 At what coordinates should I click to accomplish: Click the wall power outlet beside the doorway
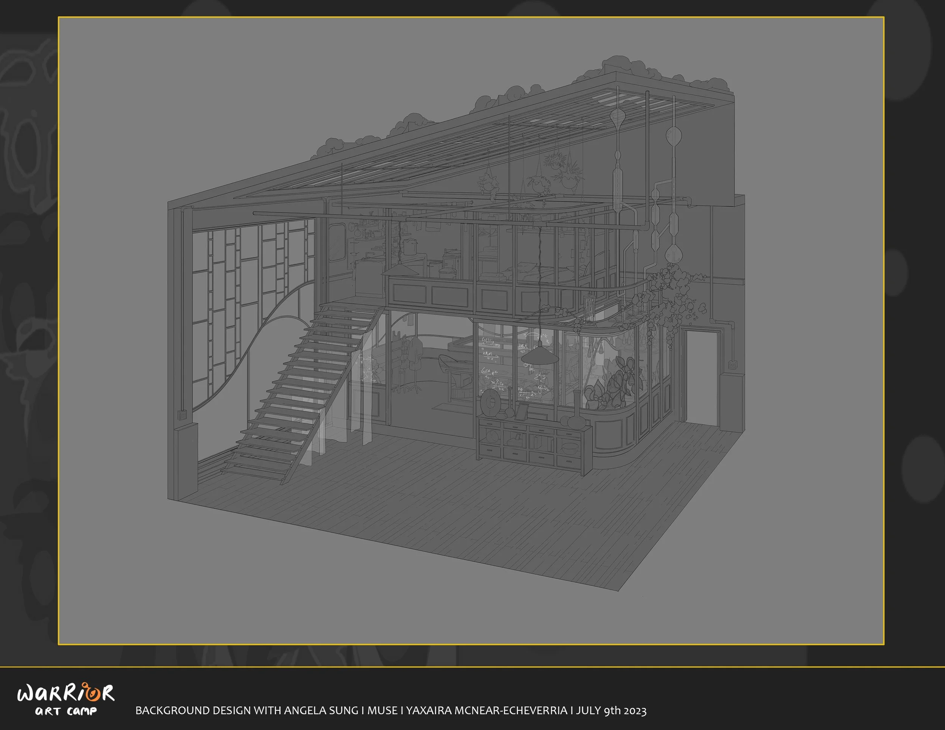click(x=732, y=365)
